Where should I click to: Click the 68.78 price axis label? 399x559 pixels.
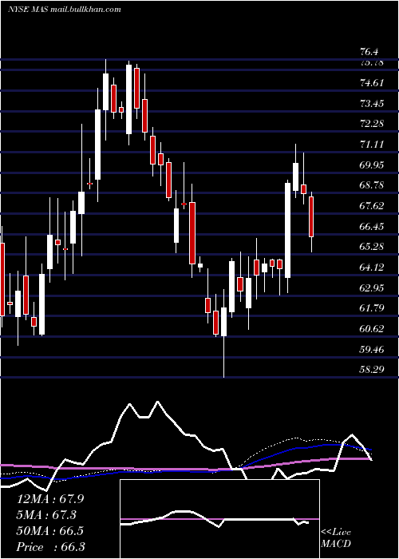[x=372, y=185]
